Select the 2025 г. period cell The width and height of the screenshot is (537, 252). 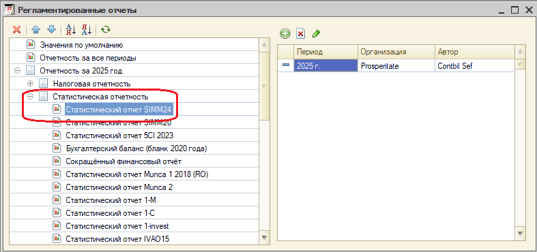point(325,65)
